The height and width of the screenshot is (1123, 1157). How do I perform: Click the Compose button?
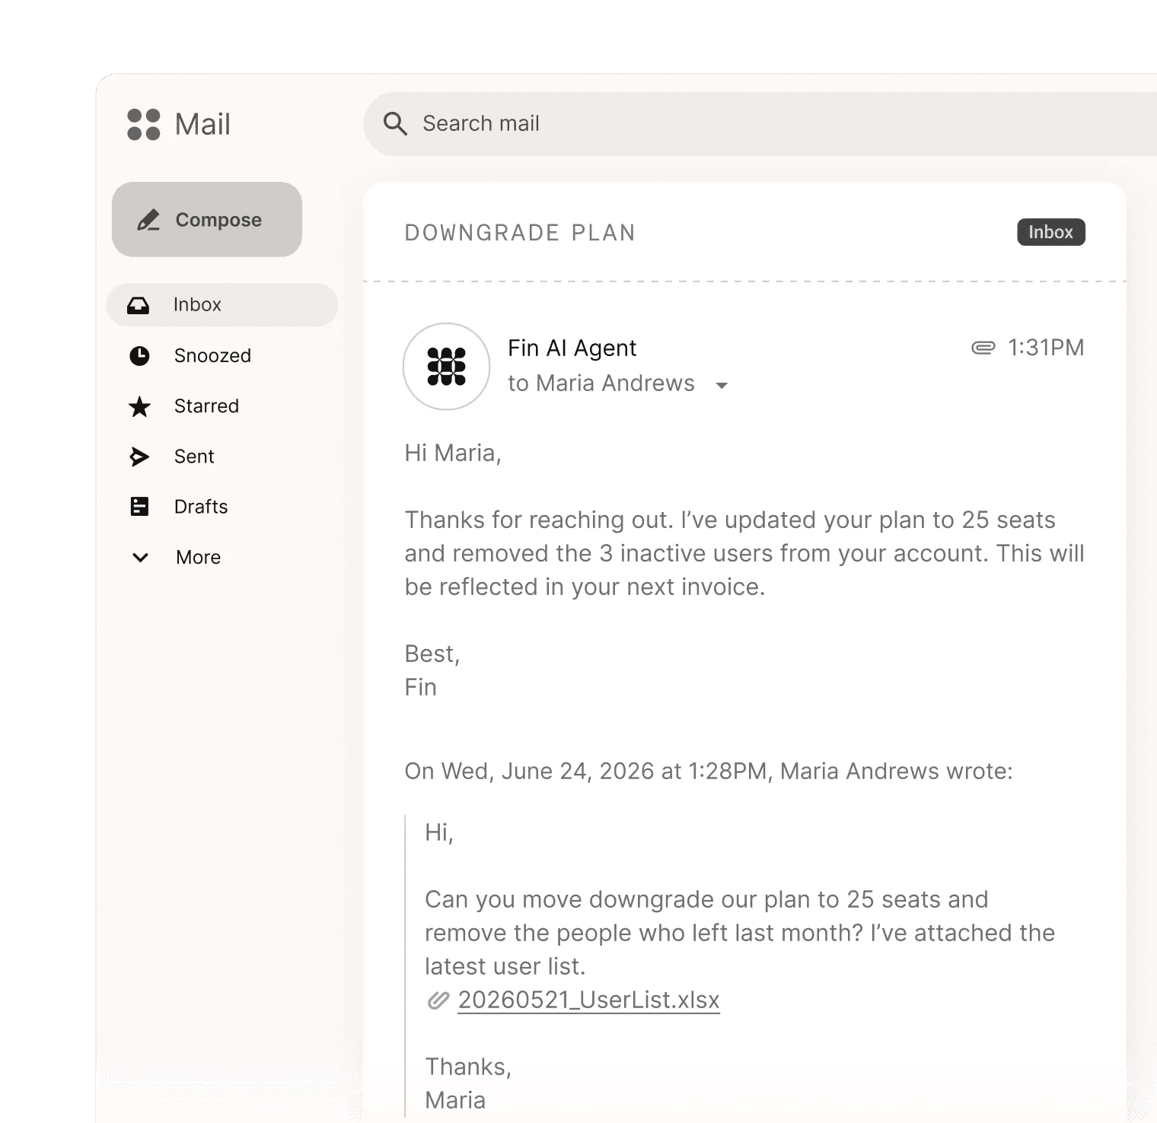(x=207, y=219)
